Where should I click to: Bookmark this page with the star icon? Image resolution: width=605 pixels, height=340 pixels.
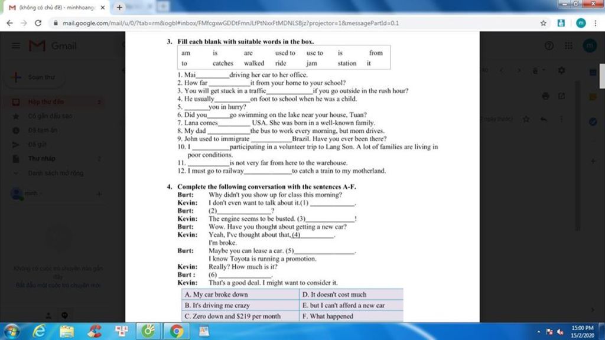544,23
